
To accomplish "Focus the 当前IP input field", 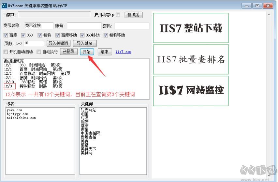I will 54,15.
